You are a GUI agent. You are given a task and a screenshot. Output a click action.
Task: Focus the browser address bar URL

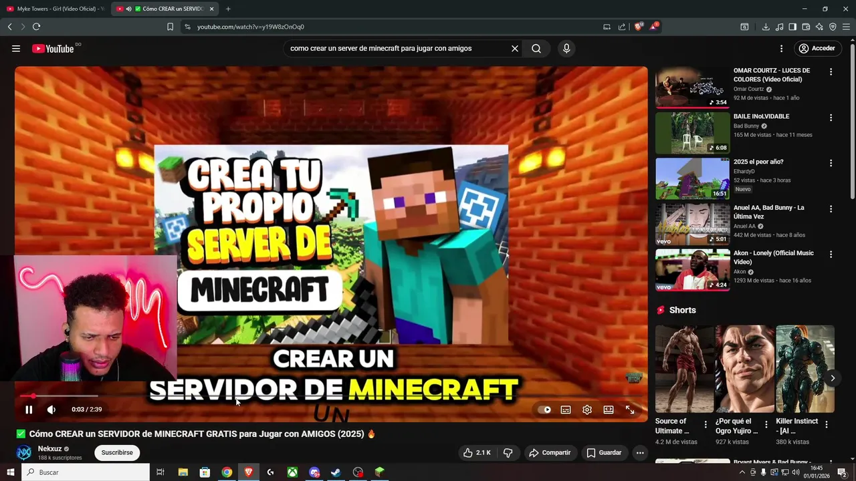(x=251, y=27)
